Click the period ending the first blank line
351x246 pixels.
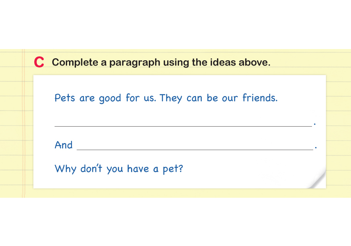[x=314, y=125]
